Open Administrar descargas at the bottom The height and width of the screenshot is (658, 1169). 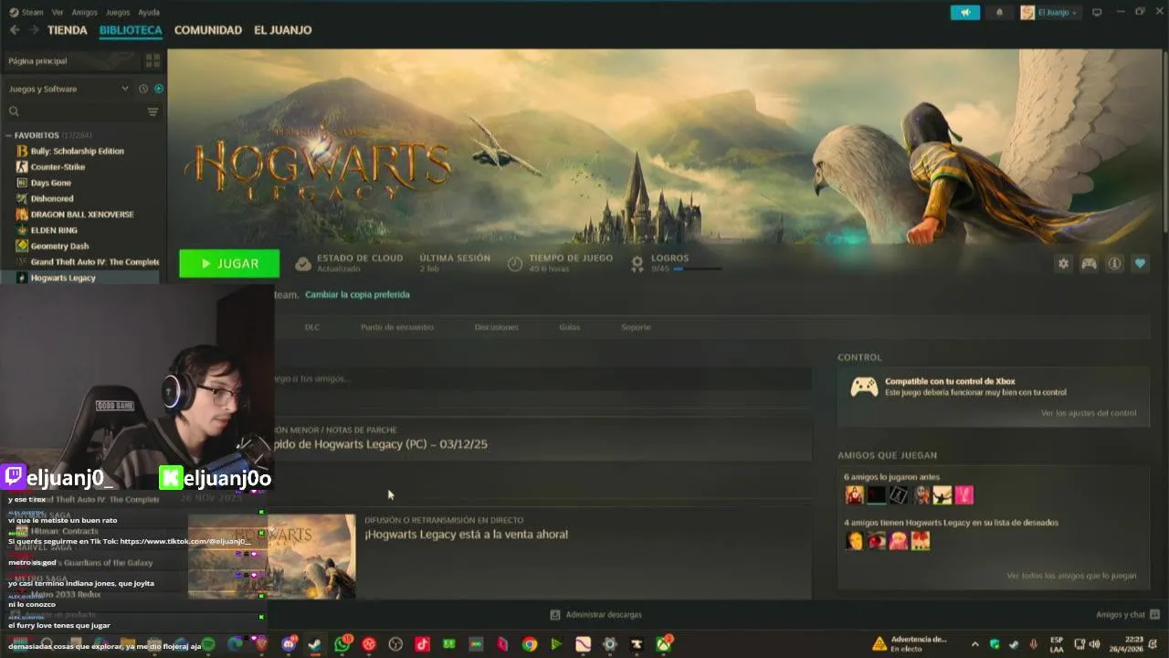(x=595, y=614)
